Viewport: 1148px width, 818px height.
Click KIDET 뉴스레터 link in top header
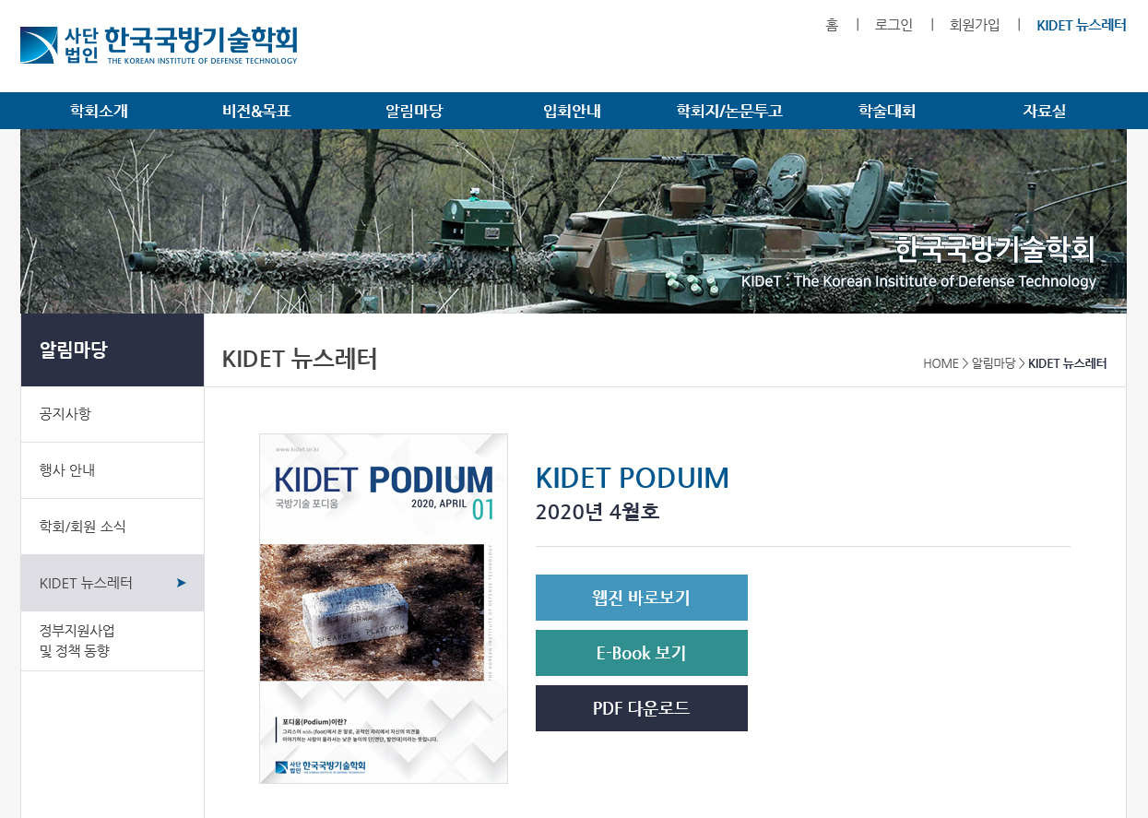[1082, 25]
